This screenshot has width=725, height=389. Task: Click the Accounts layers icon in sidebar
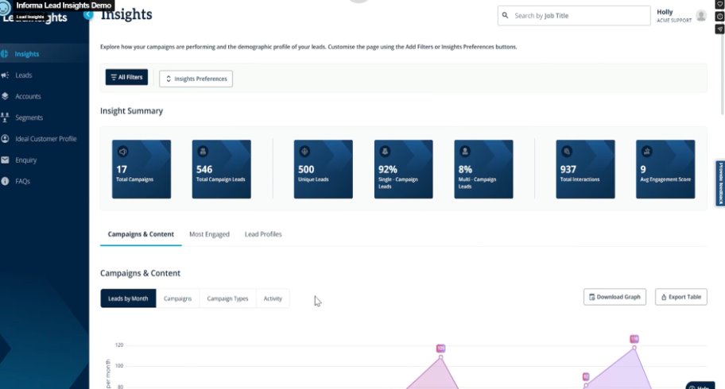[x=6, y=96]
